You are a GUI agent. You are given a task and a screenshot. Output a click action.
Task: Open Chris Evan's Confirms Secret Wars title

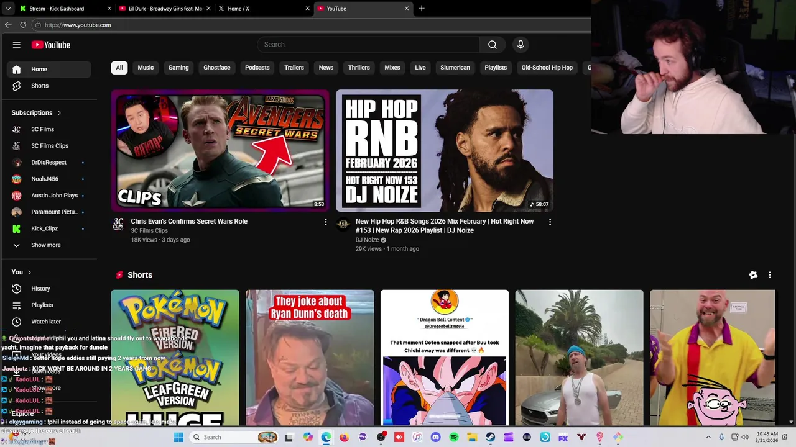[189, 221]
